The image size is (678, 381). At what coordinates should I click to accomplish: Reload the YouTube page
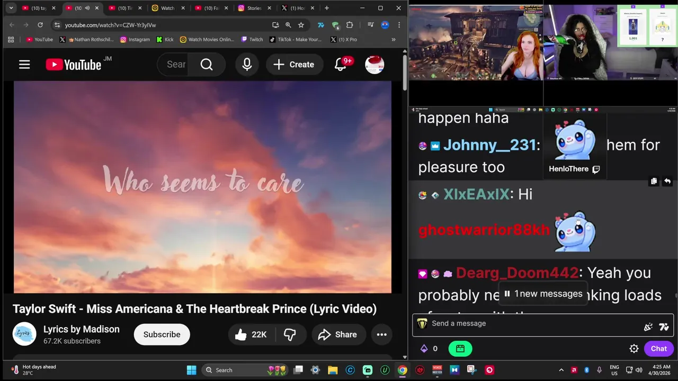coord(40,25)
